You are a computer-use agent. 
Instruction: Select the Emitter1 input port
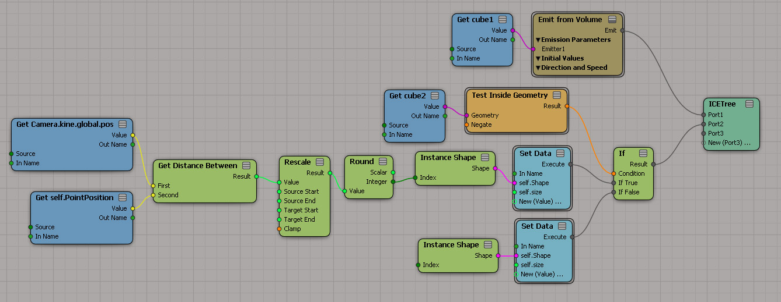[x=534, y=49]
